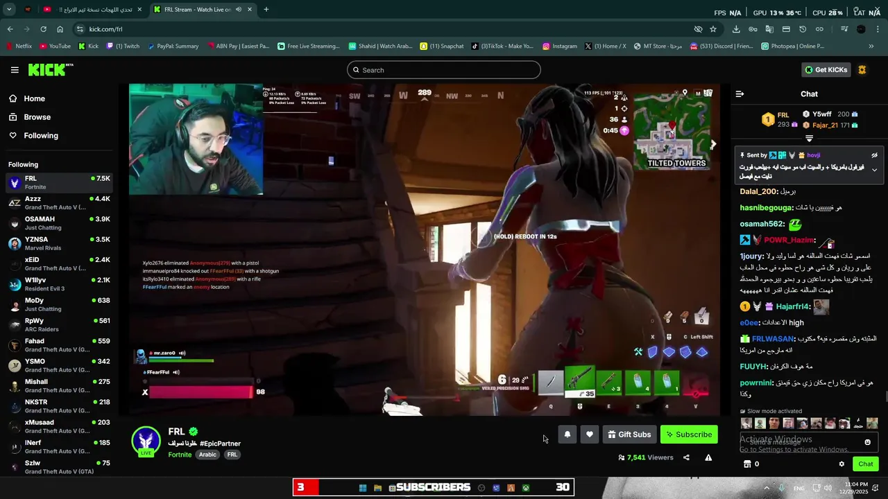Click Gift Subs button
Viewport: 888px width, 499px height.
point(629,435)
